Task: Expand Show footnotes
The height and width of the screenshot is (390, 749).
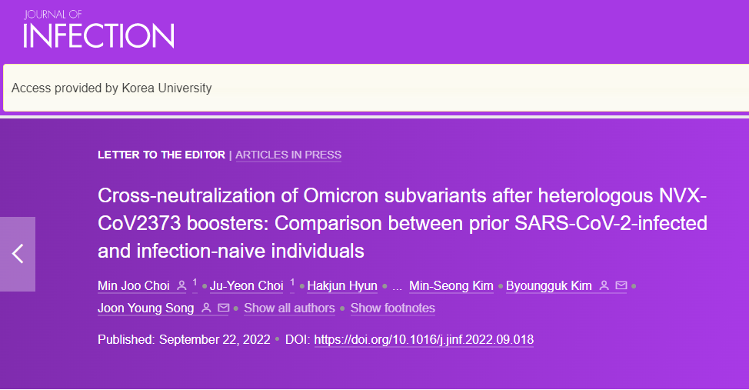Action: [x=393, y=308]
